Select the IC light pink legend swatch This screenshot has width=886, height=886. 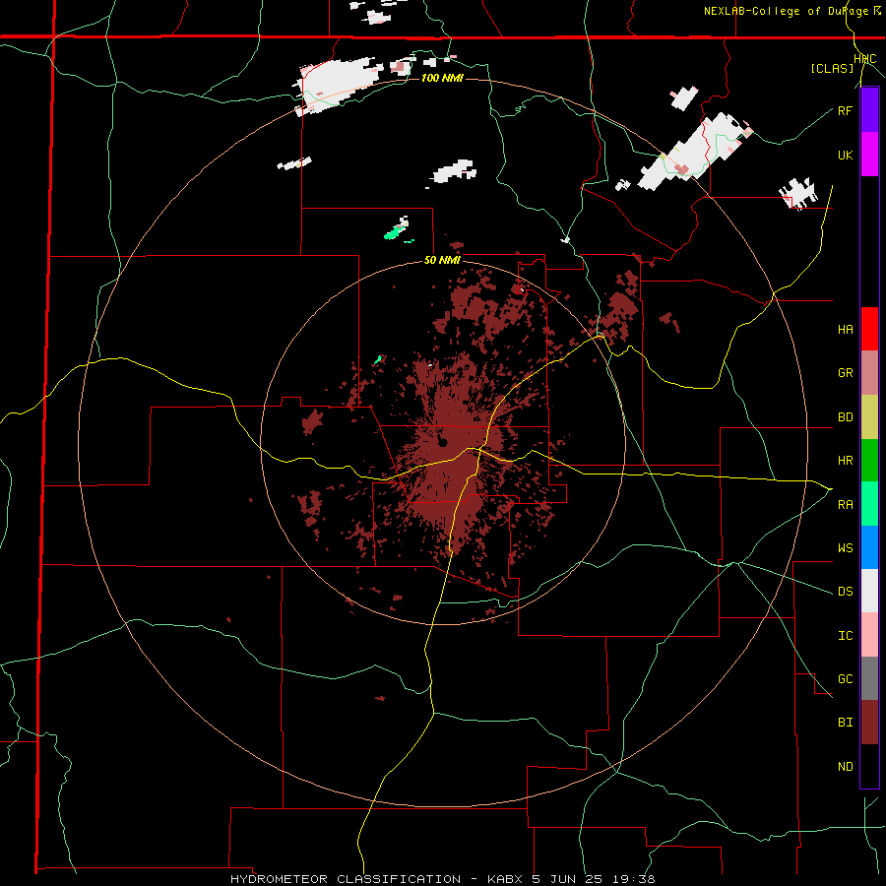[869, 635]
